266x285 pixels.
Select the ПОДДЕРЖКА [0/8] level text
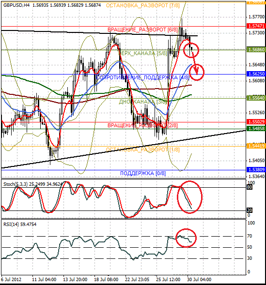point(143,173)
